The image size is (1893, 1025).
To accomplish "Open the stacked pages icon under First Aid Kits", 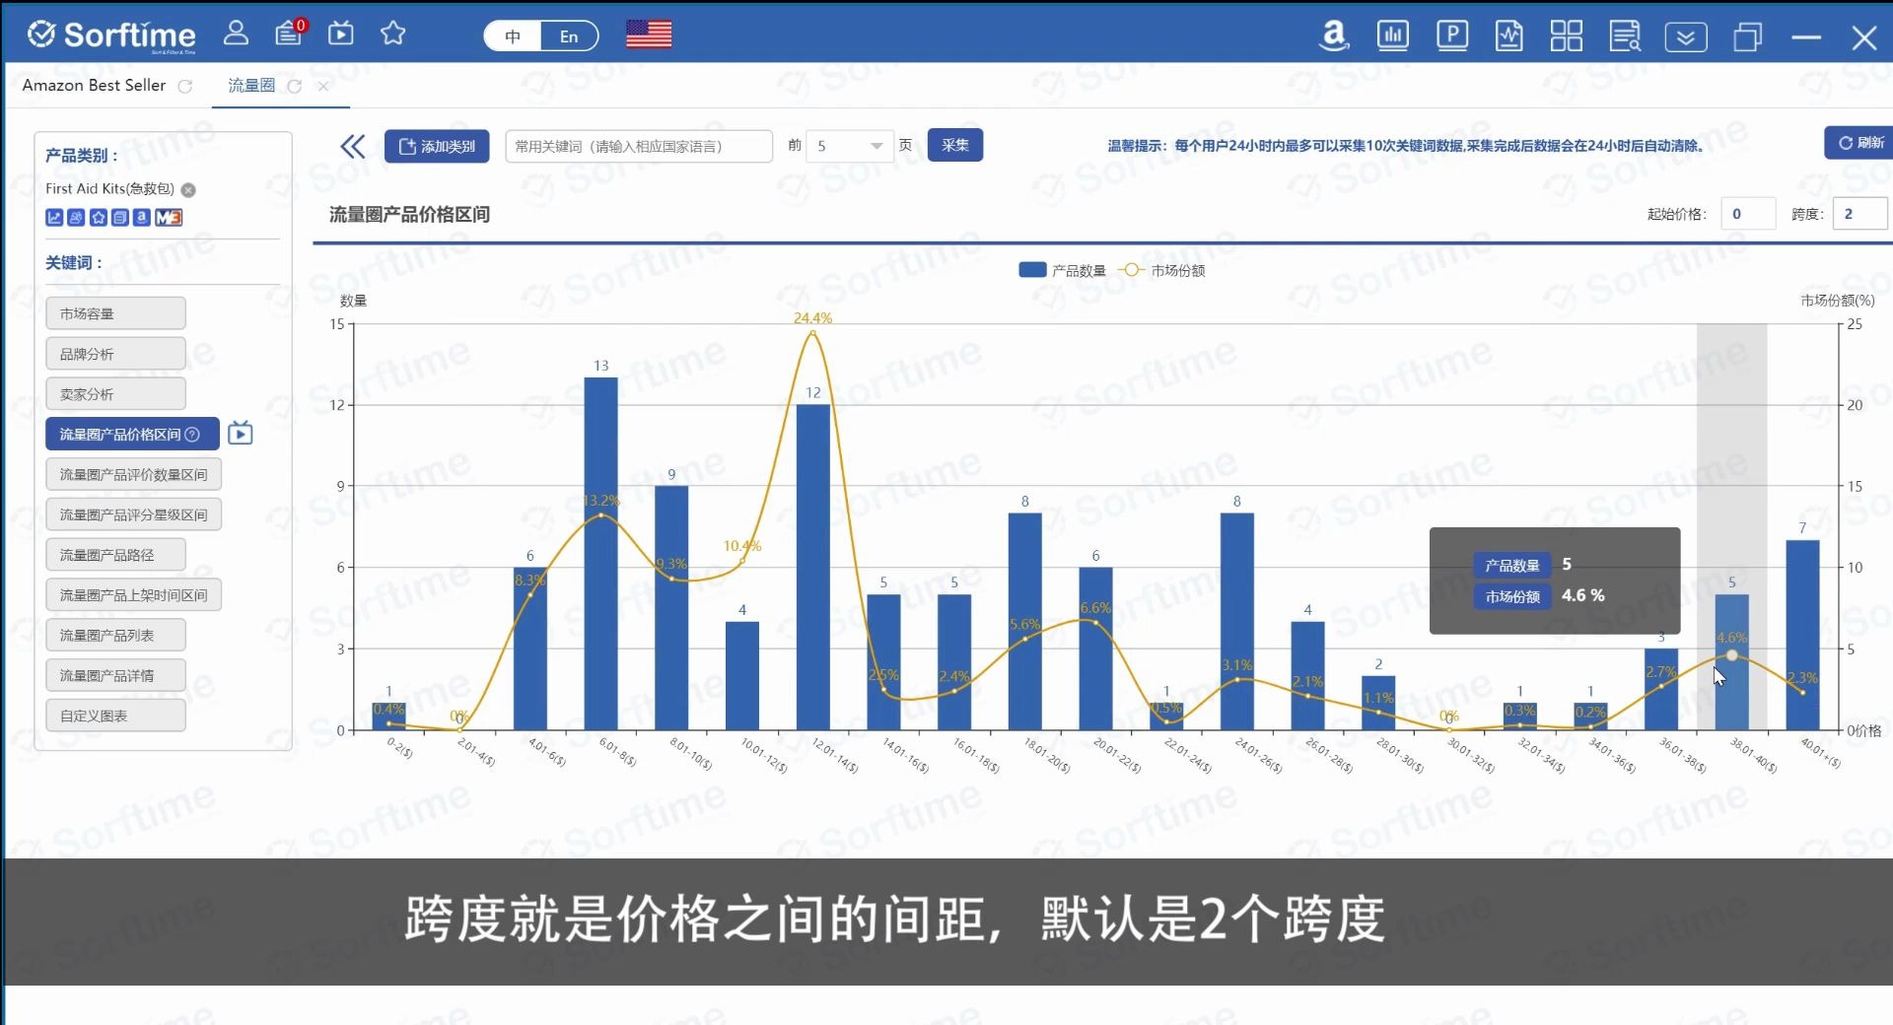I will pyautogui.click(x=119, y=218).
